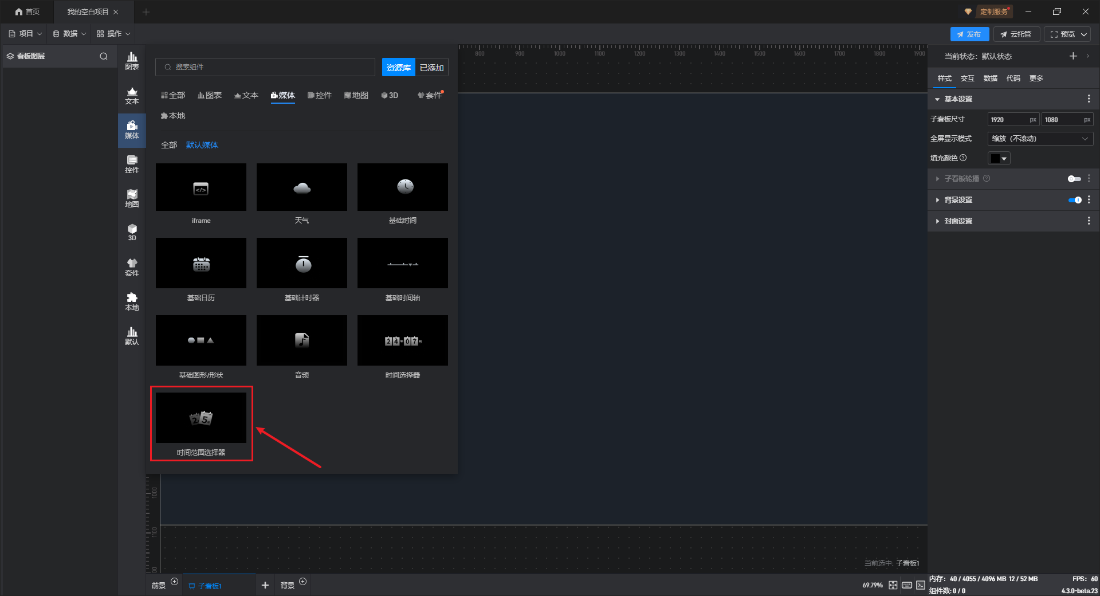Switch to the 代码 code tab
Image resolution: width=1100 pixels, height=596 pixels.
point(1013,79)
